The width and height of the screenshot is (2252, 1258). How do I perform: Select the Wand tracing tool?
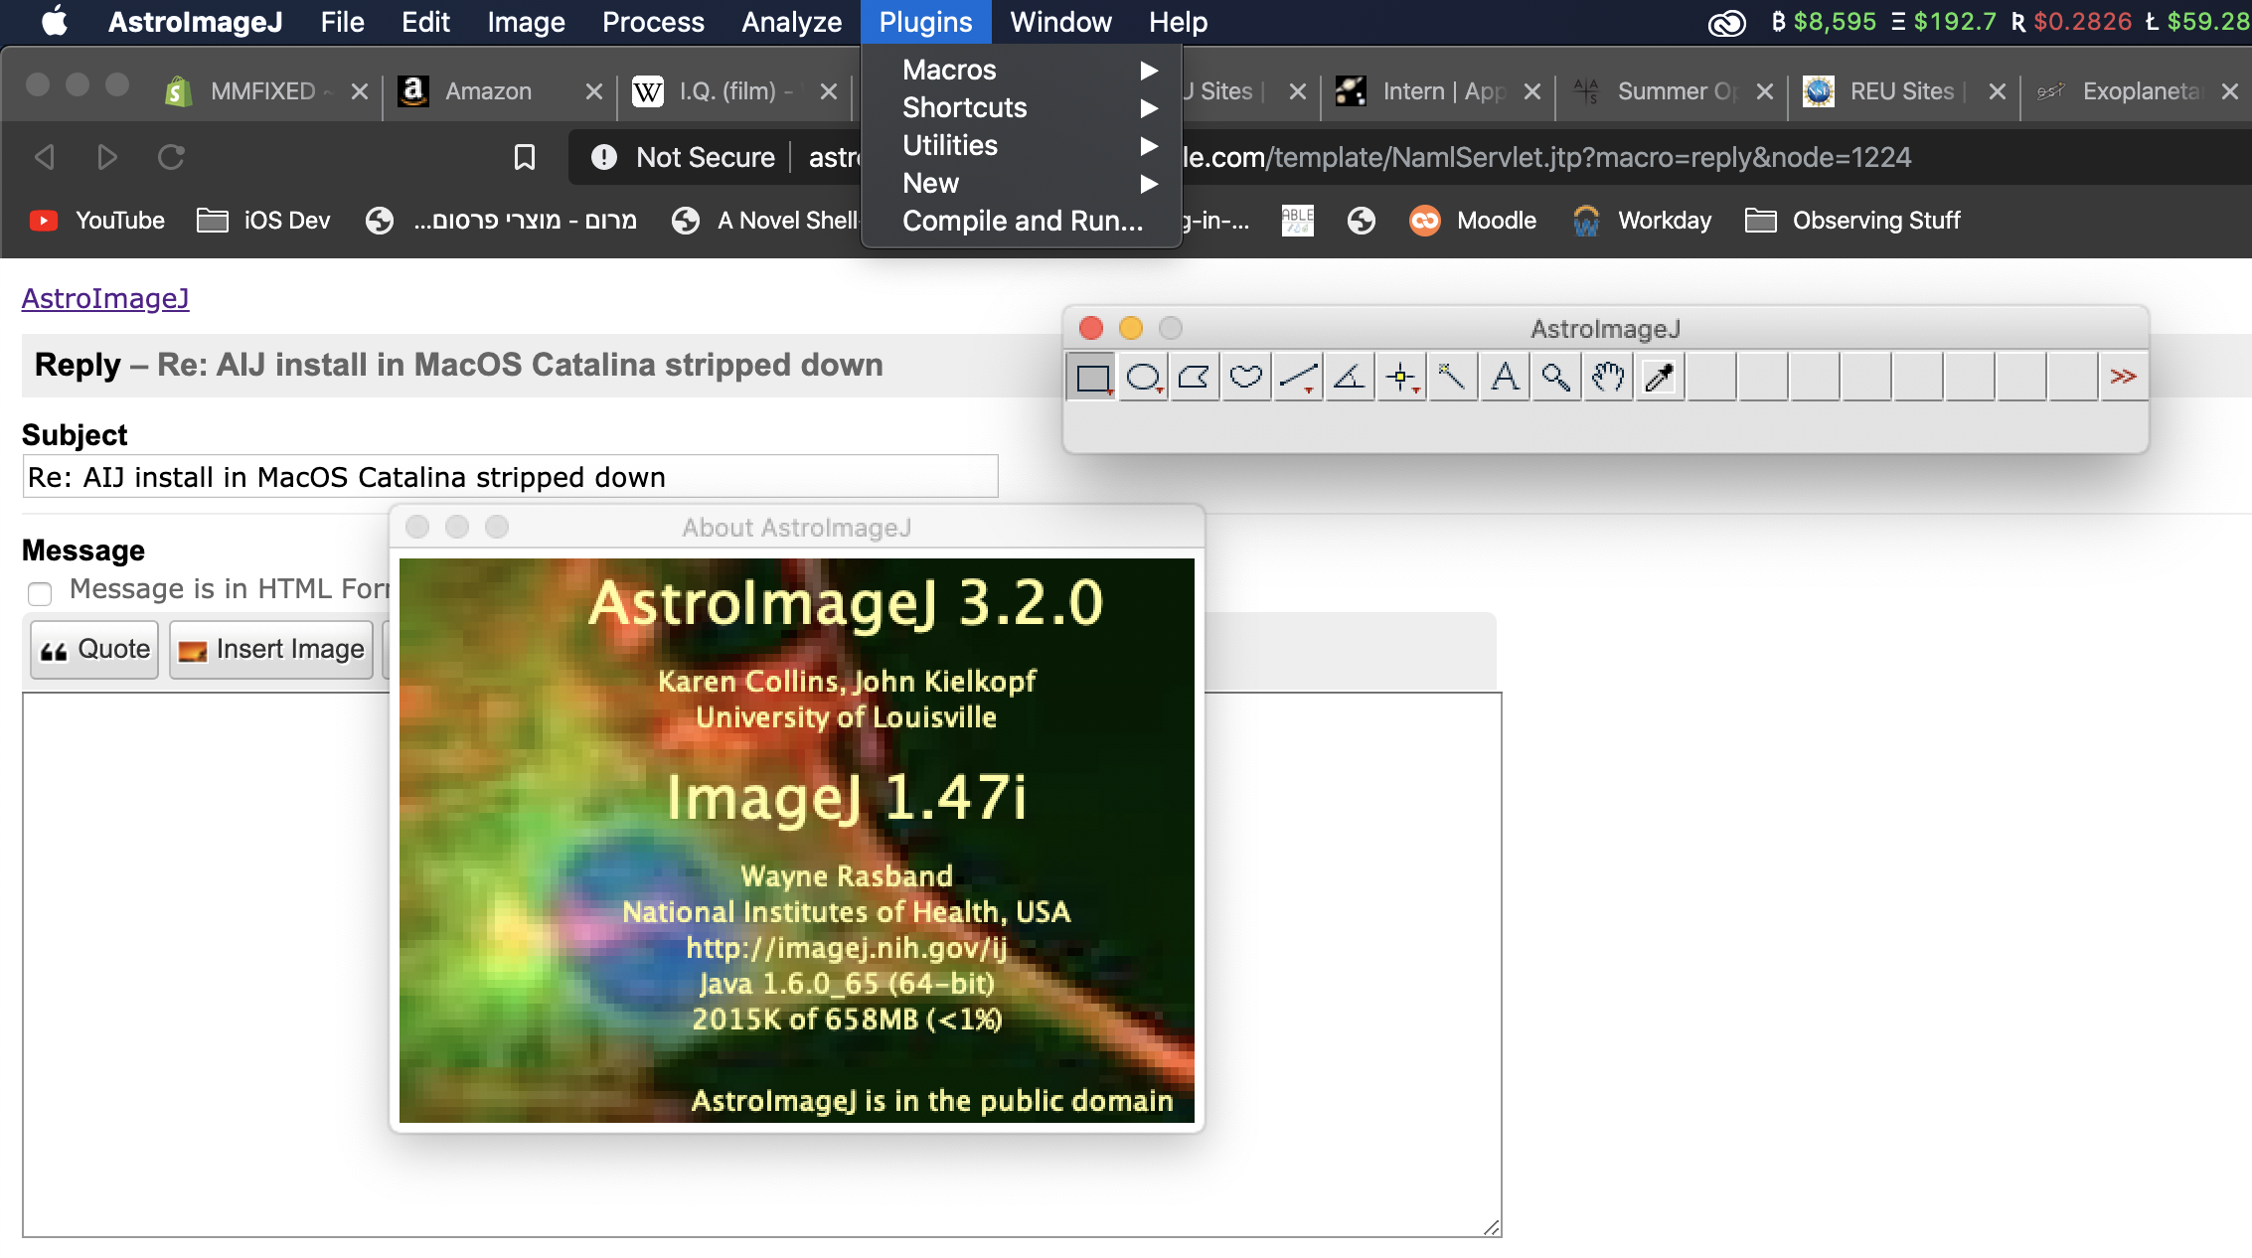1452,378
